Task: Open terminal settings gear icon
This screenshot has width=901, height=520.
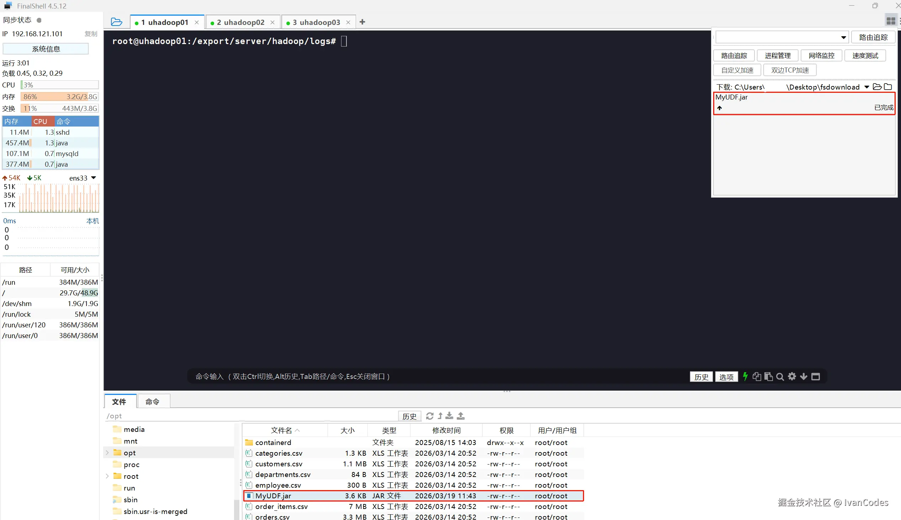Action: 792,376
